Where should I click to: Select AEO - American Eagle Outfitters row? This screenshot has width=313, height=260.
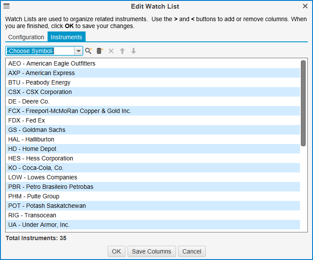tap(52, 63)
